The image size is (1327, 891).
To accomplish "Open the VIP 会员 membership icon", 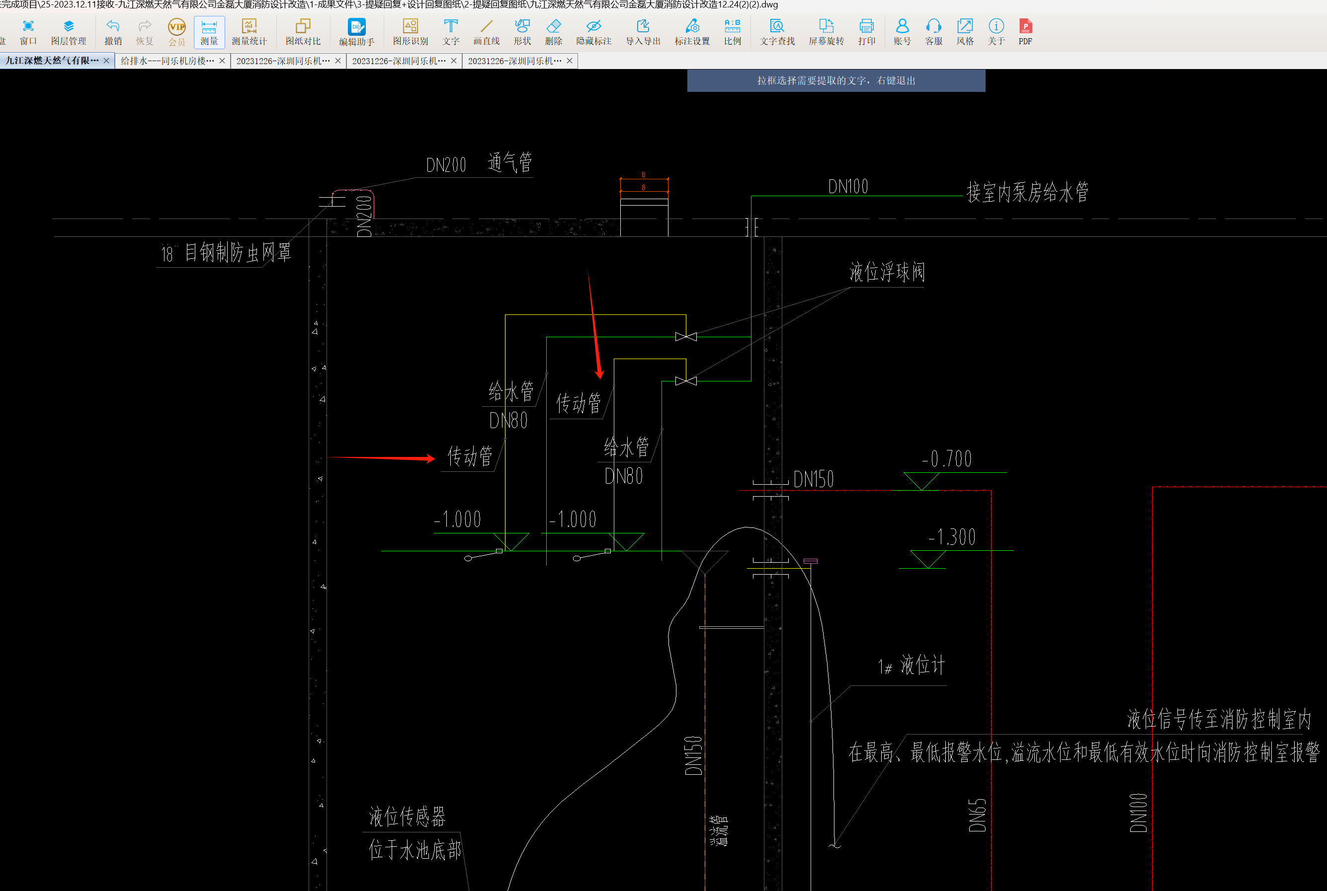I will 177,32.
